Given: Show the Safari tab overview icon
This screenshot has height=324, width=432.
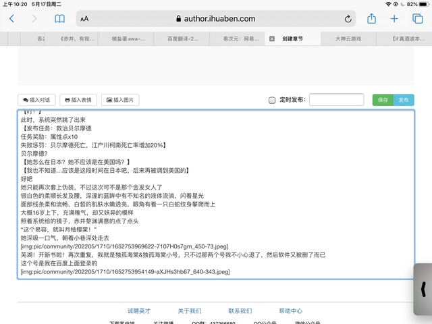Looking at the screenshot, I should point(416,19).
